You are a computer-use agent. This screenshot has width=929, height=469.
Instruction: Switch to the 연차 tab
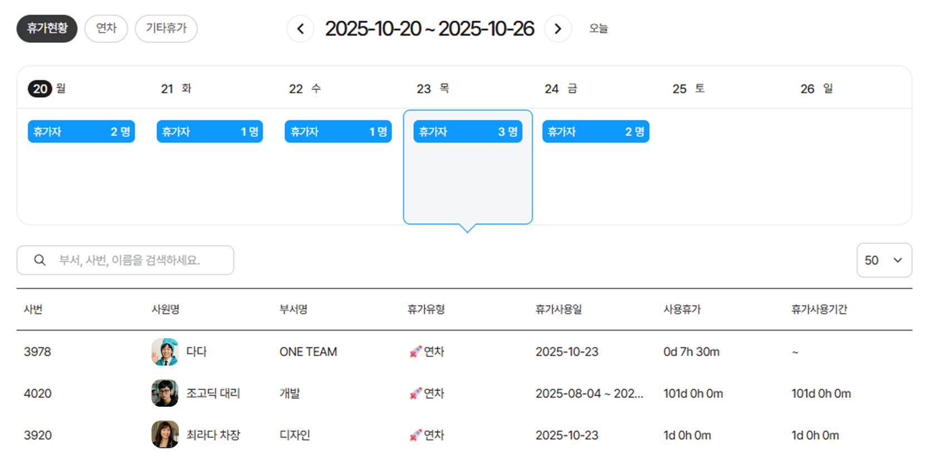point(106,28)
